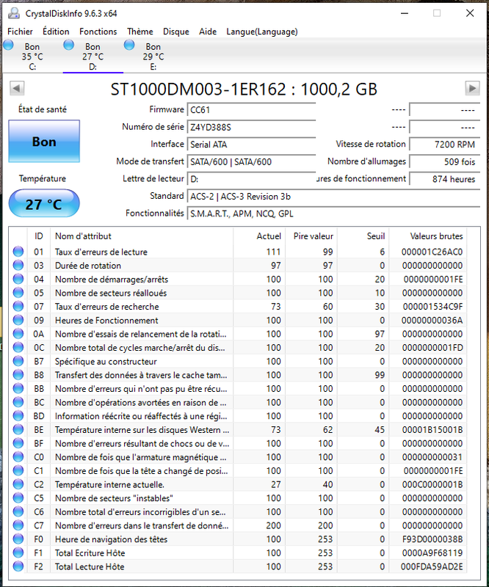
Task: Click the Firmware field CC61
Action: click(251, 109)
